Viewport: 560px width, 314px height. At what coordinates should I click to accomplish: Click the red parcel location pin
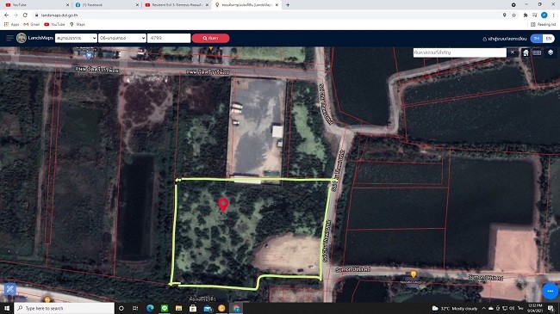click(223, 205)
